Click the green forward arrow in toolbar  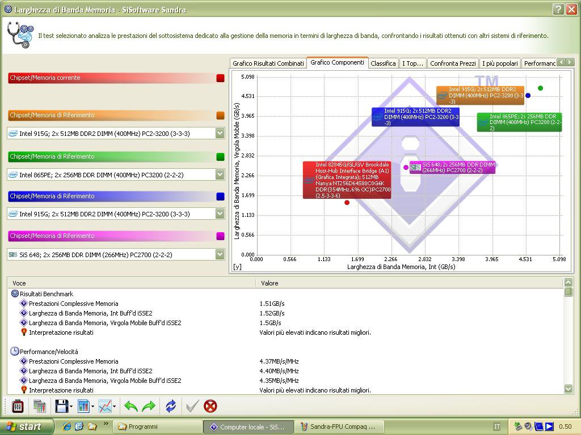point(149,406)
